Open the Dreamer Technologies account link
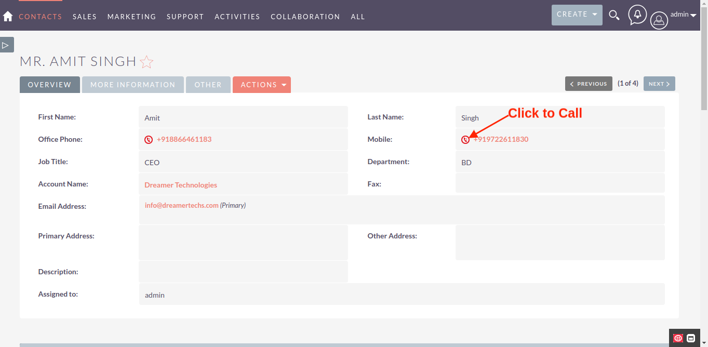This screenshot has width=708, height=347. (181, 184)
